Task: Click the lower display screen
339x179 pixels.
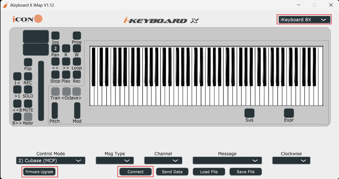Action: pyautogui.click(x=36, y=49)
